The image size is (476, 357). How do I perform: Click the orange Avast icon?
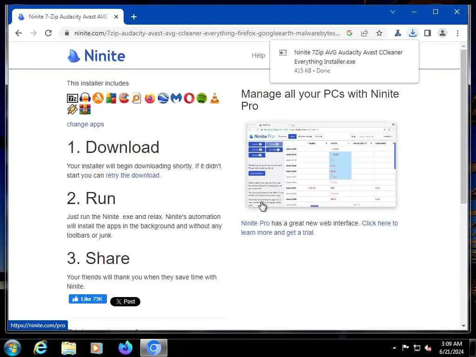coord(98,98)
